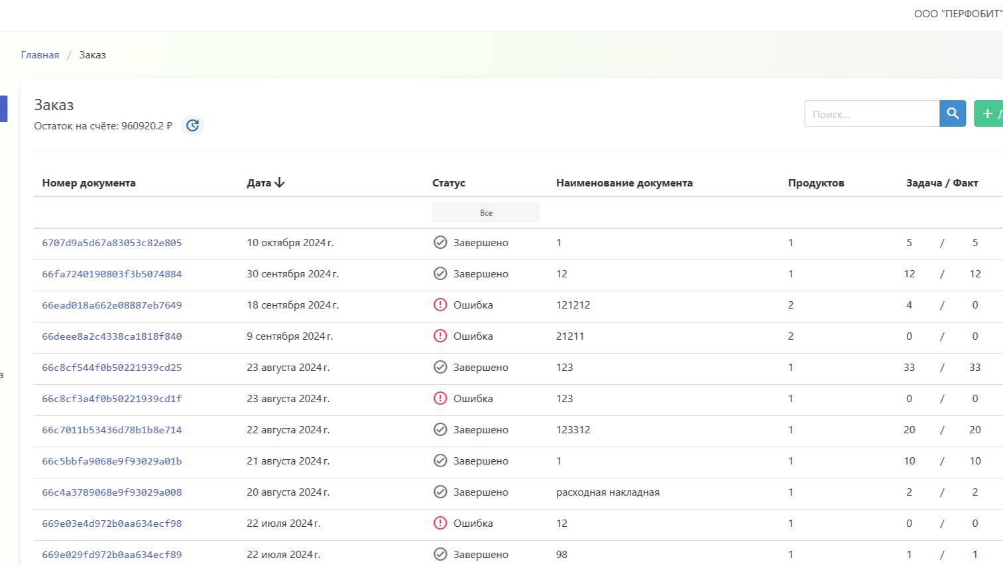Click the refresh balance icon
Screen dimensions: 1003x566
point(192,125)
